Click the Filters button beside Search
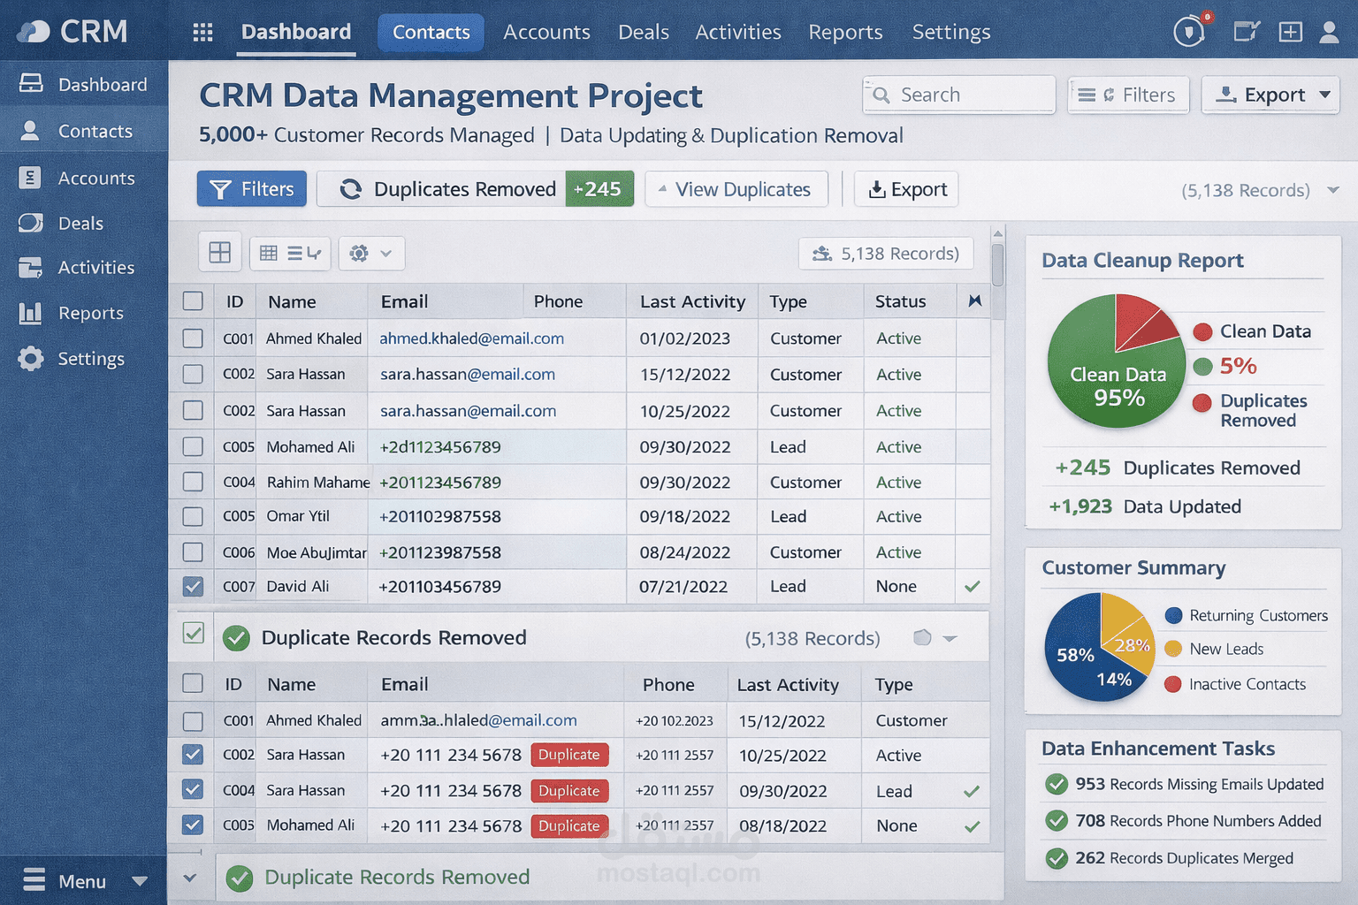 pyautogui.click(x=1129, y=95)
